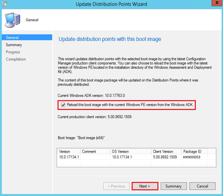The width and height of the screenshot is (223, 196).
Task: Click the Client Version column header
Action: click(166, 151)
